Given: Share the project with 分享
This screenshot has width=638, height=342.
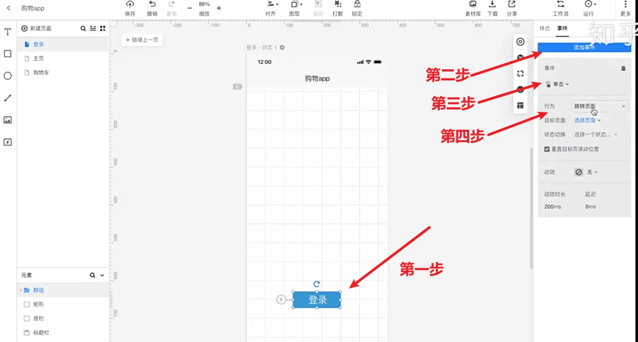Looking at the screenshot, I should (512, 9).
